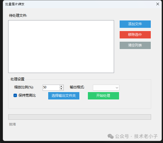Click the WeChat logo in watermark
Viewport: 163px width, 143px height.
click(x=111, y=136)
